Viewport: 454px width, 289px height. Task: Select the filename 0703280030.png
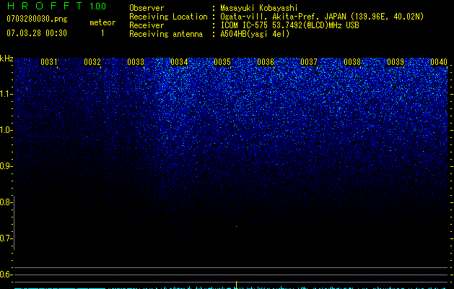pyautogui.click(x=37, y=19)
